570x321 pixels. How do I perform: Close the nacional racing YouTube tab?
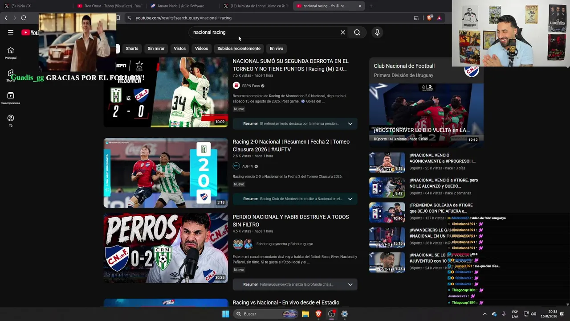pyautogui.click(x=360, y=6)
